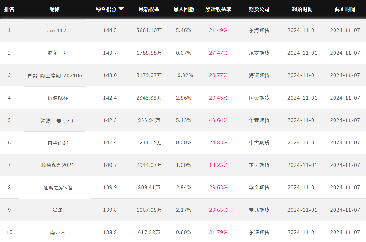
Task: Click equity value 5661.10万
Action: [x=149, y=30]
